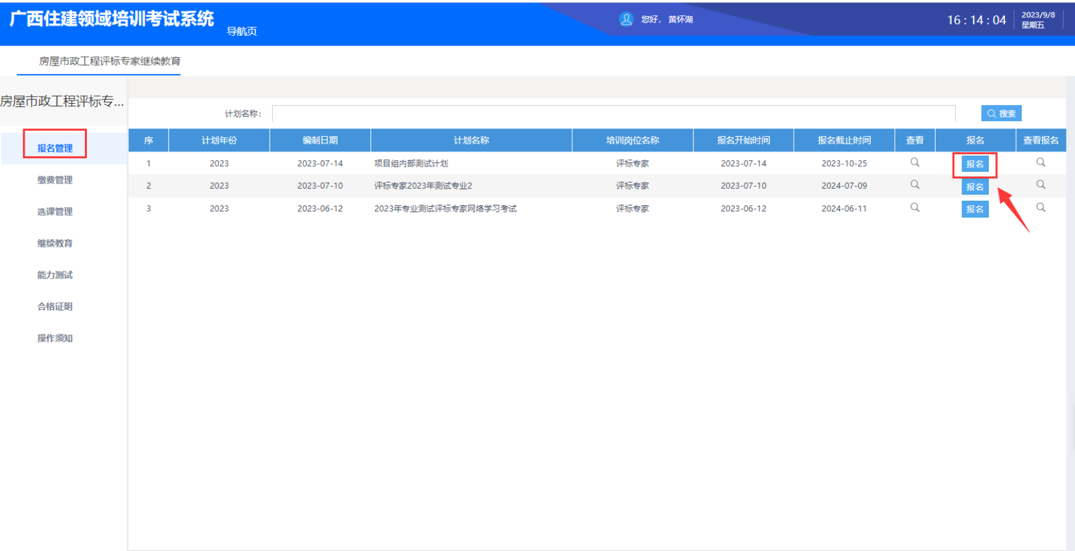Open 查看报名 magnifier for row 3
Viewport: 1075px width, 551px height.
(x=1040, y=207)
